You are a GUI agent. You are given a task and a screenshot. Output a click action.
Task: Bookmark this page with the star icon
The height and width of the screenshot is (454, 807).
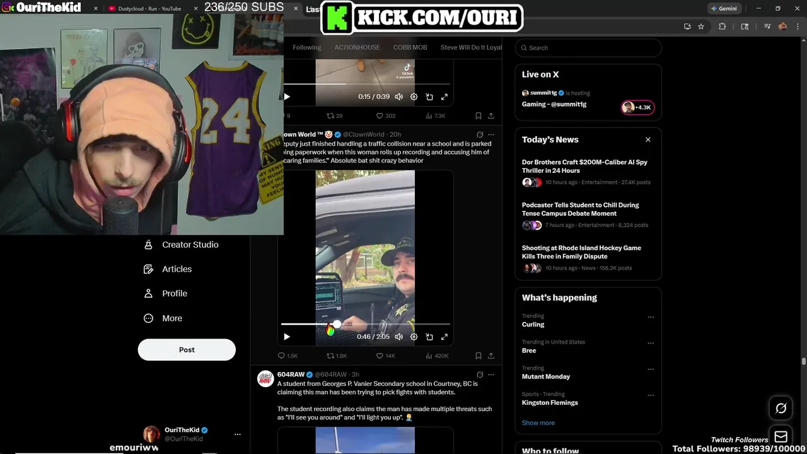click(701, 26)
